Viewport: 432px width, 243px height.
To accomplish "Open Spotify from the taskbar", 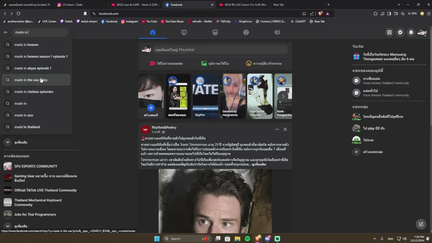I will click(x=247, y=239).
